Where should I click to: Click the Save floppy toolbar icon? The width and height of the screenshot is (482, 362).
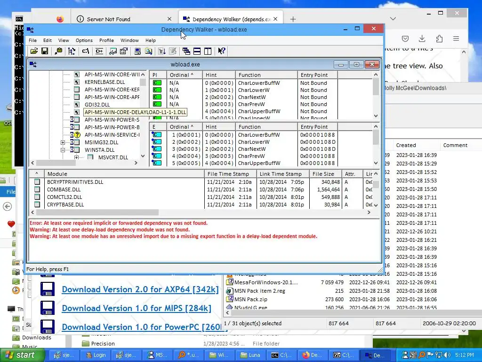[x=45, y=51]
